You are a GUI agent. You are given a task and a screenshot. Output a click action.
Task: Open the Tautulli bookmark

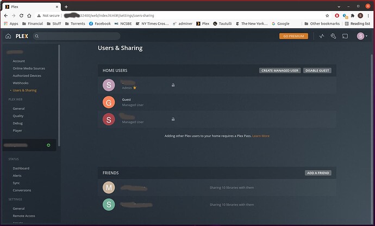click(x=222, y=23)
